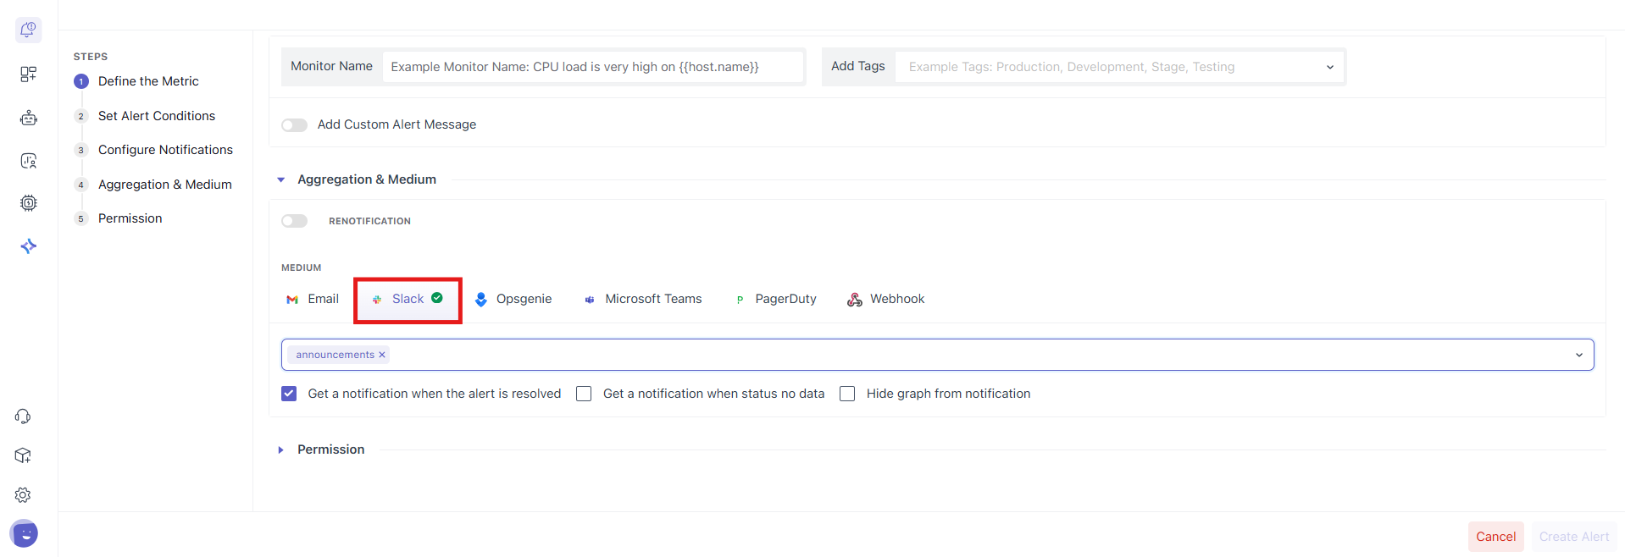
Task: Click the settings gear icon in sidebar
Action: (x=23, y=495)
